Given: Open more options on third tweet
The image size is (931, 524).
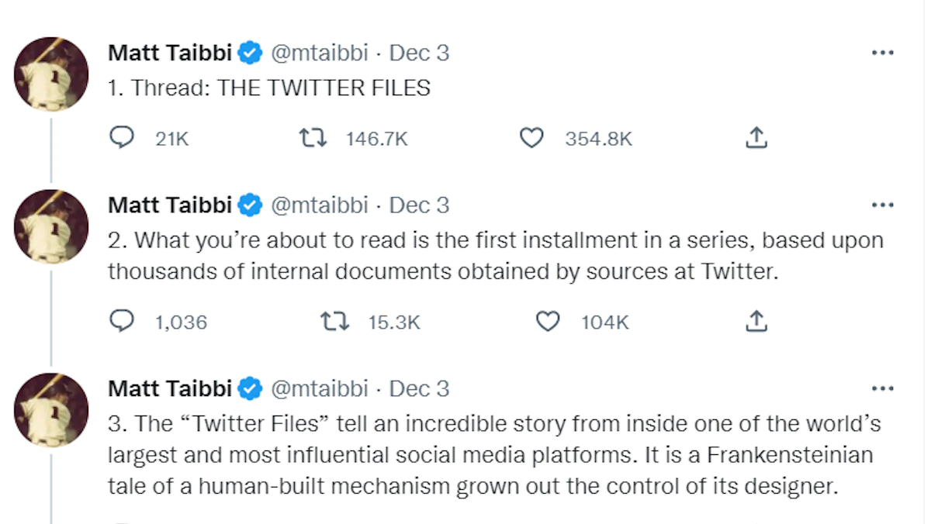Looking at the screenshot, I should (x=883, y=388).
